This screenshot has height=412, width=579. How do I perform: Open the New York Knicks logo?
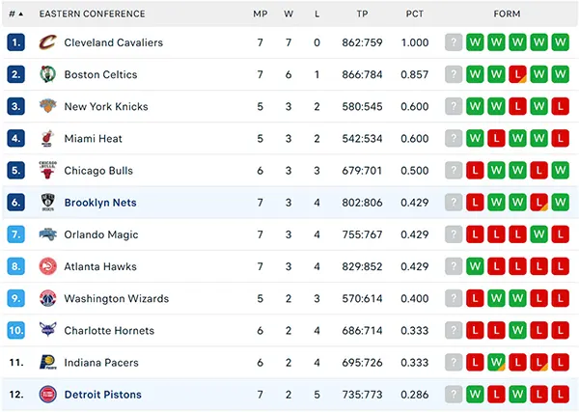47,106
